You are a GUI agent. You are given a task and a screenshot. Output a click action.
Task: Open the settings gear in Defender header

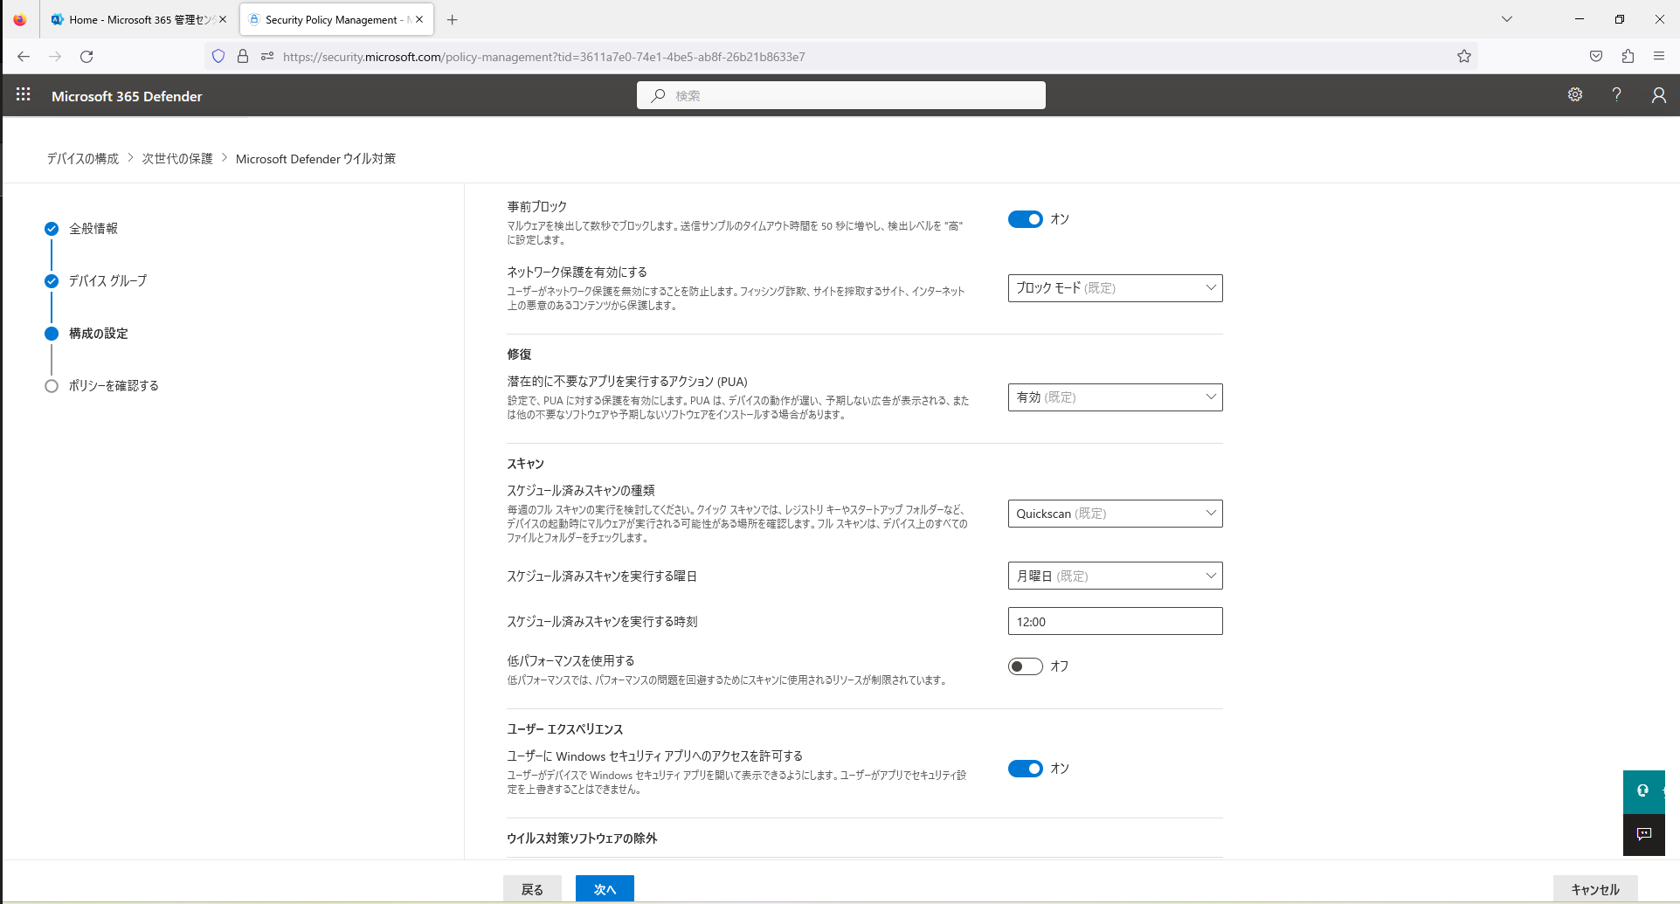1575,94
